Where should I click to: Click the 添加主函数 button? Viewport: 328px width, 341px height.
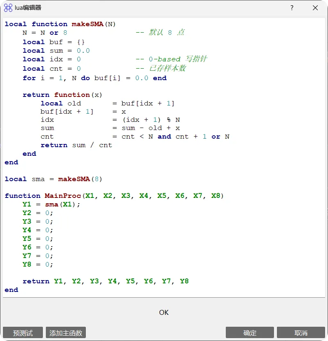66,332
